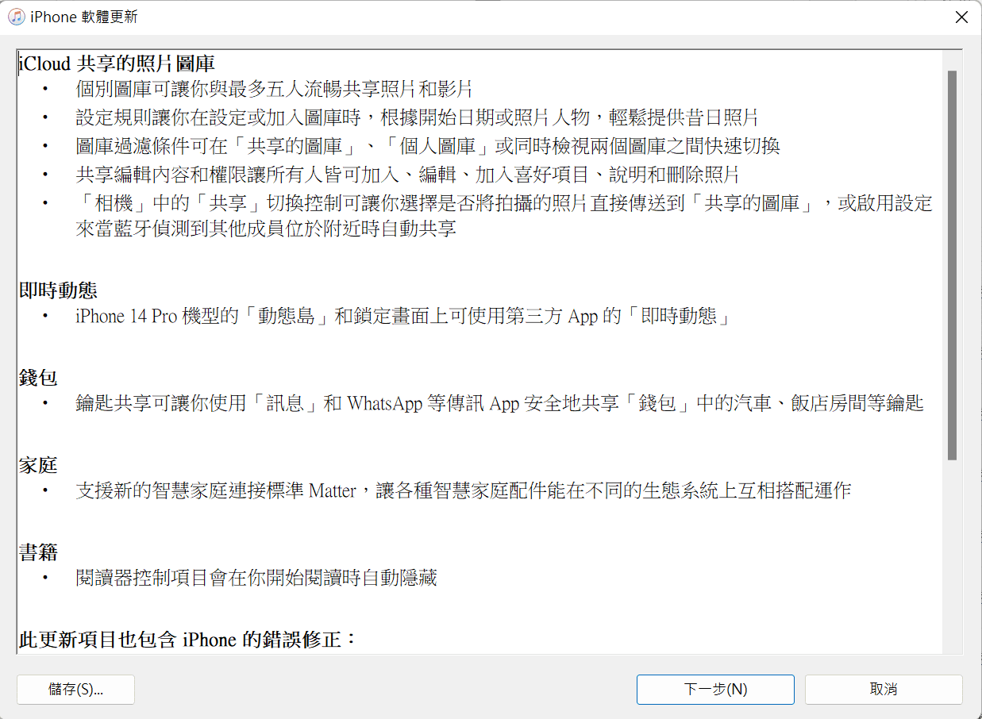Click the line 此更新項目也包含 iPhone 的錯誤修正

click(189, 640)
